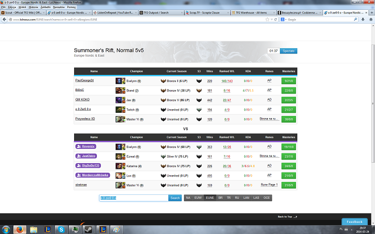Viewport: 375px width, 234px height.
Task: Click Evelynn champion portrait in PaulGeorge24 row
Action: 119,81
